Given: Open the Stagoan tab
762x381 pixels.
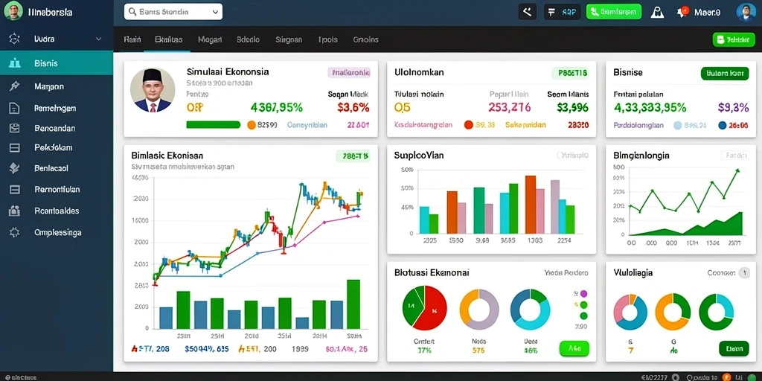Looking at the screenshot, I should click(289, 39).
